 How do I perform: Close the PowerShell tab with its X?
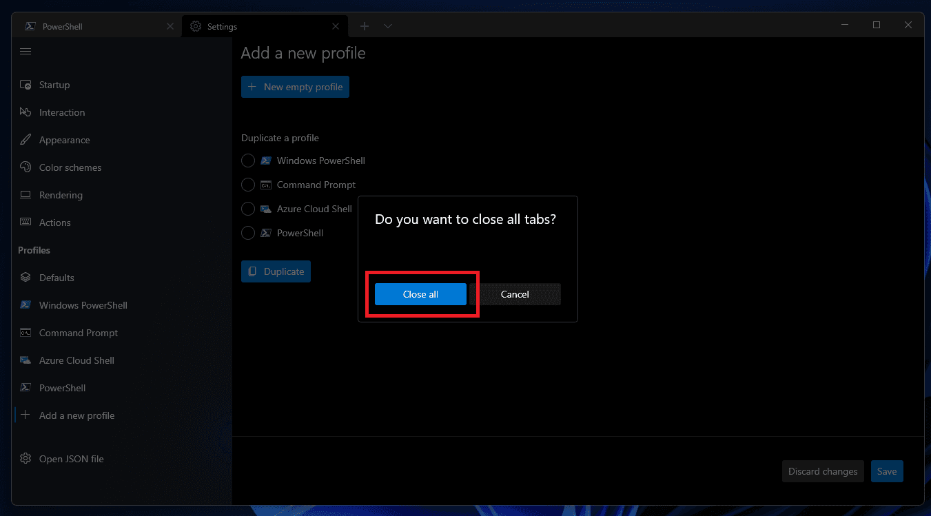[170, 27]
